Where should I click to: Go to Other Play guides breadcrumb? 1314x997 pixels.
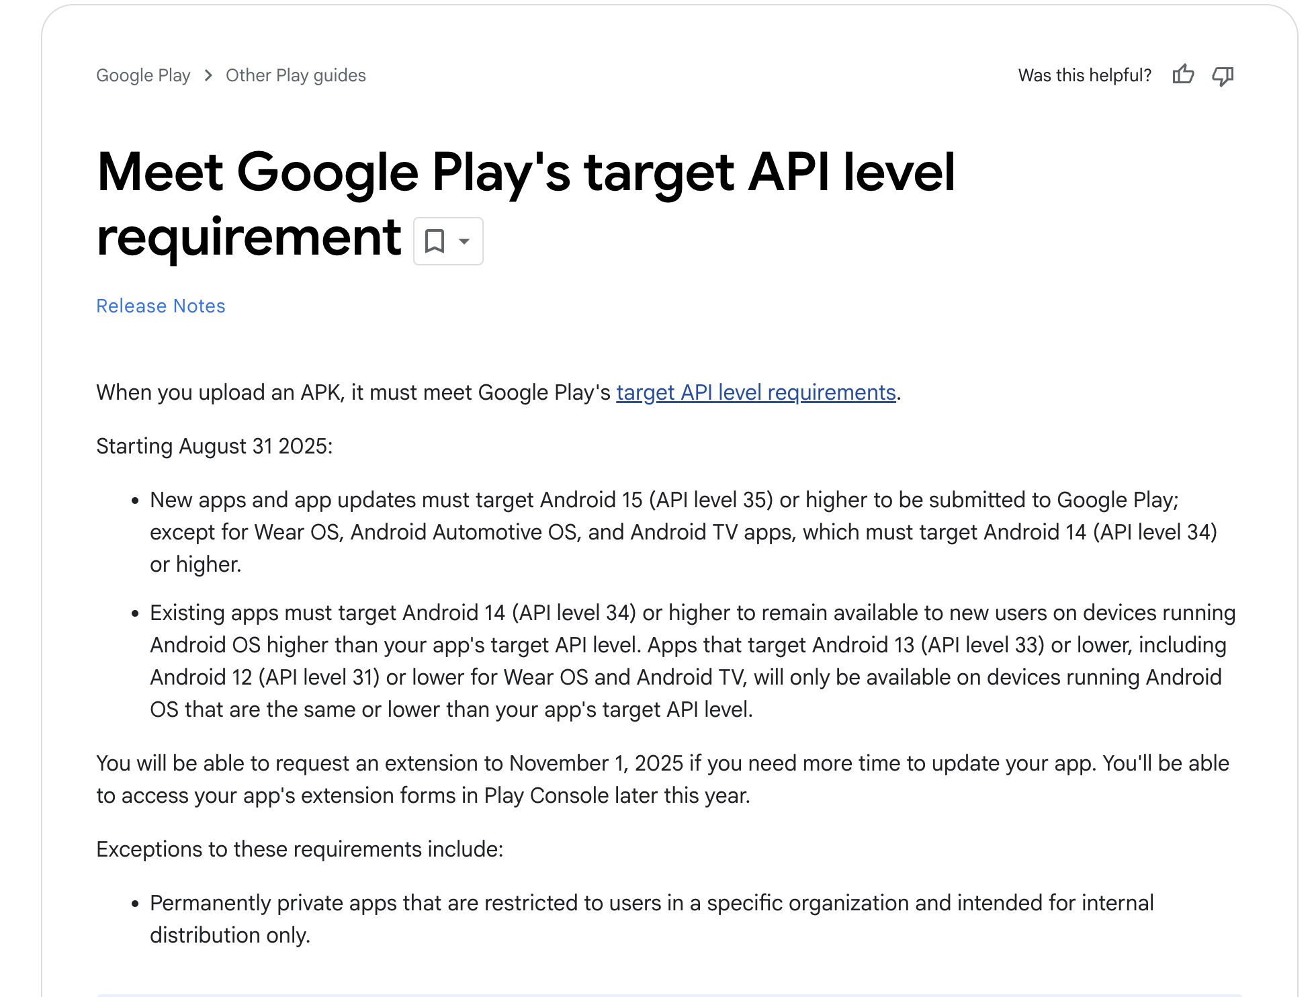[x=296, y=75]
